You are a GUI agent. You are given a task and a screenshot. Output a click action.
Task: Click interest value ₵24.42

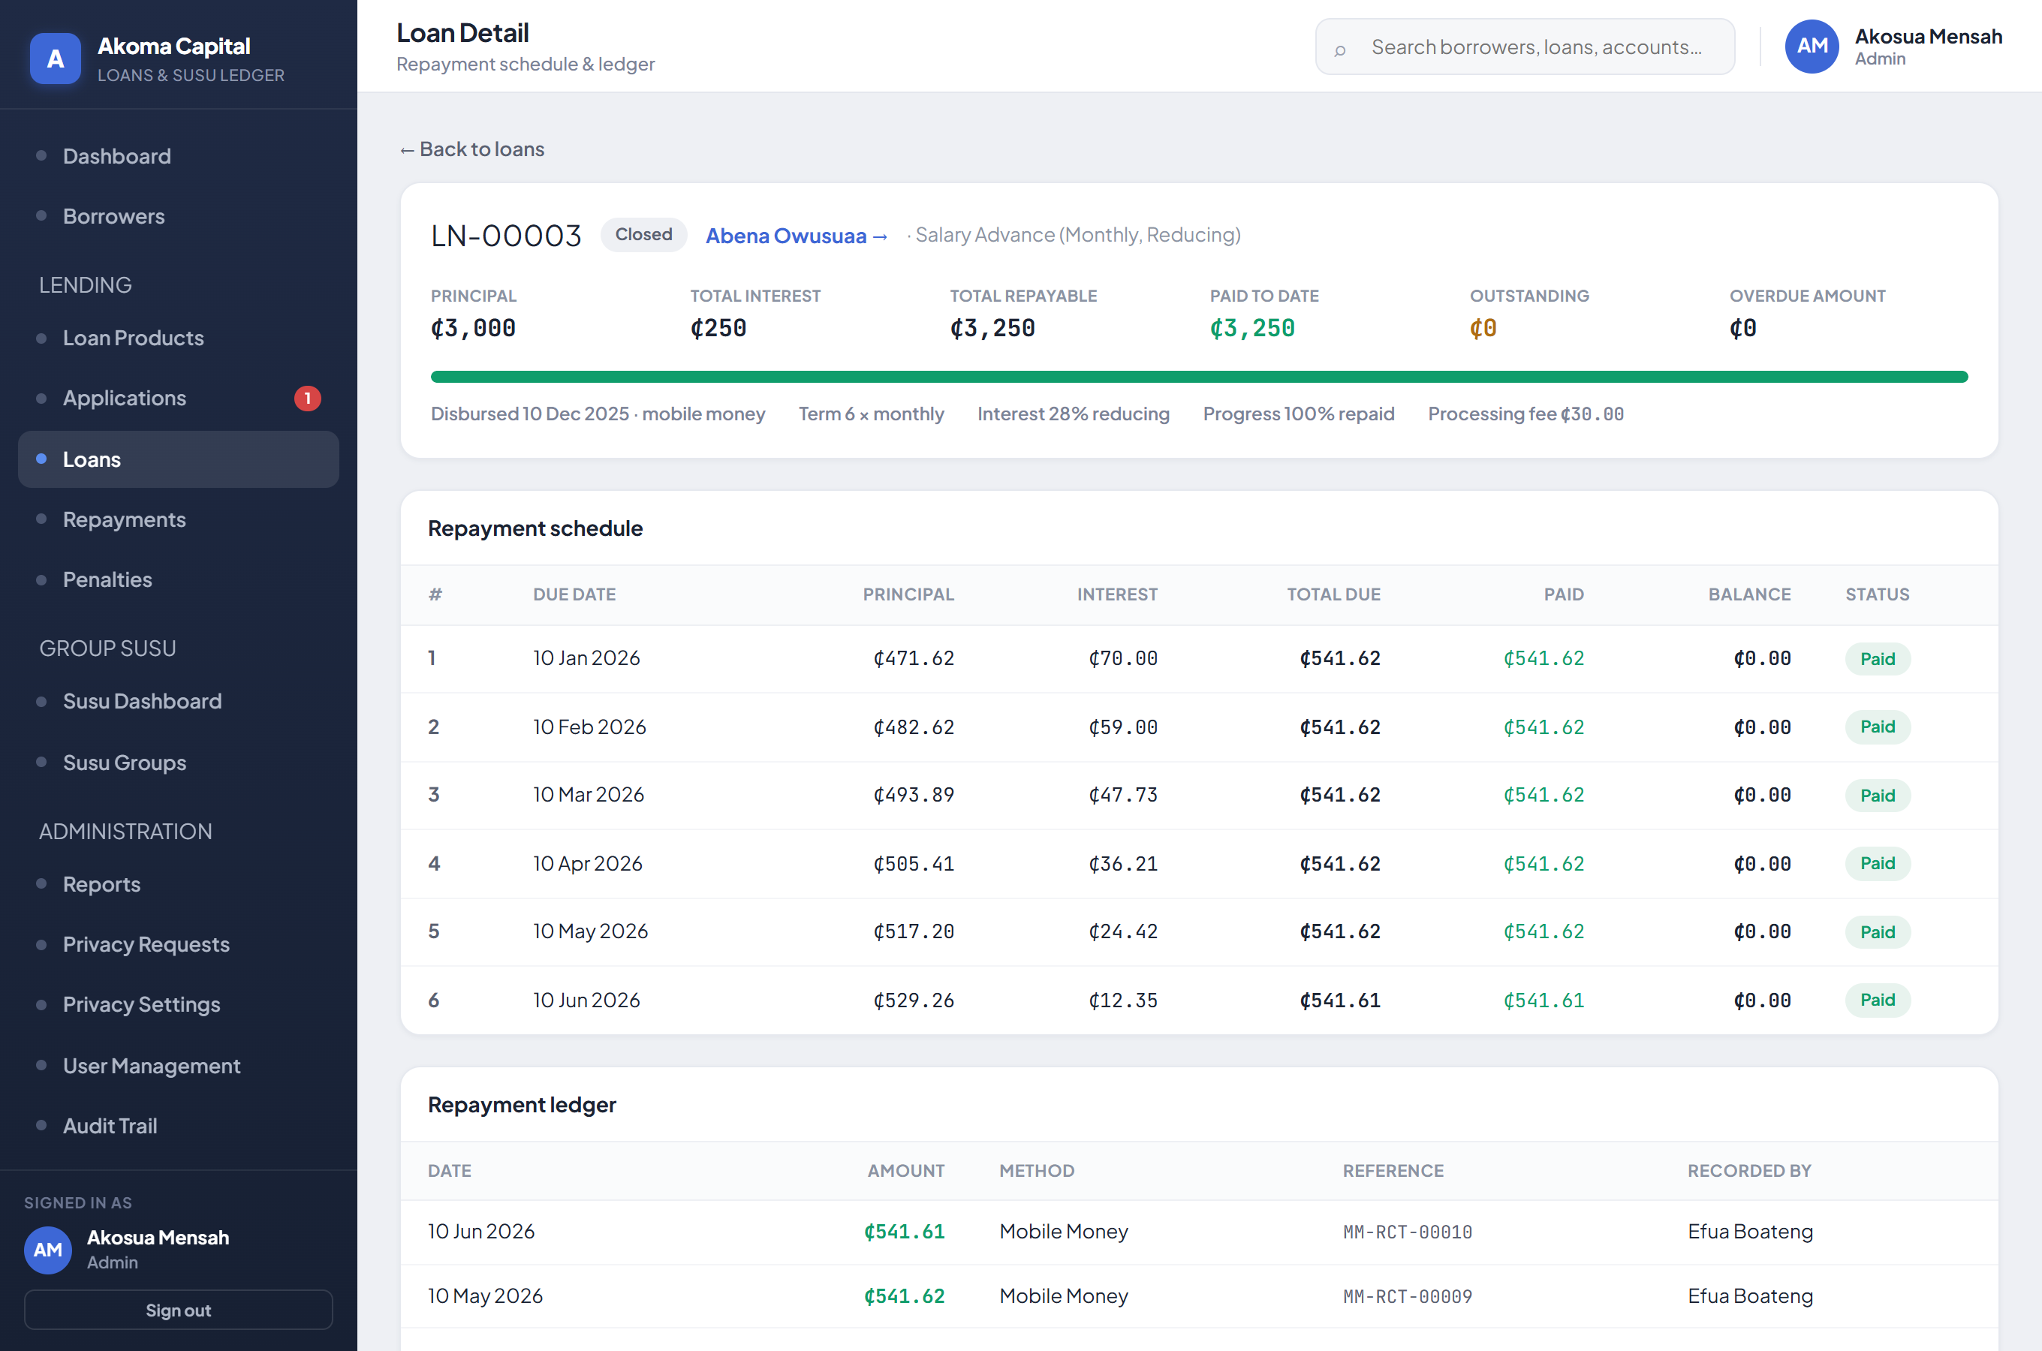click(1122, 931)
